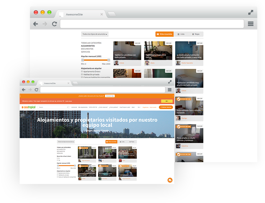
Task: Enable the 'Sí' option under Recorrido virtual
Action: click(57, 158)
